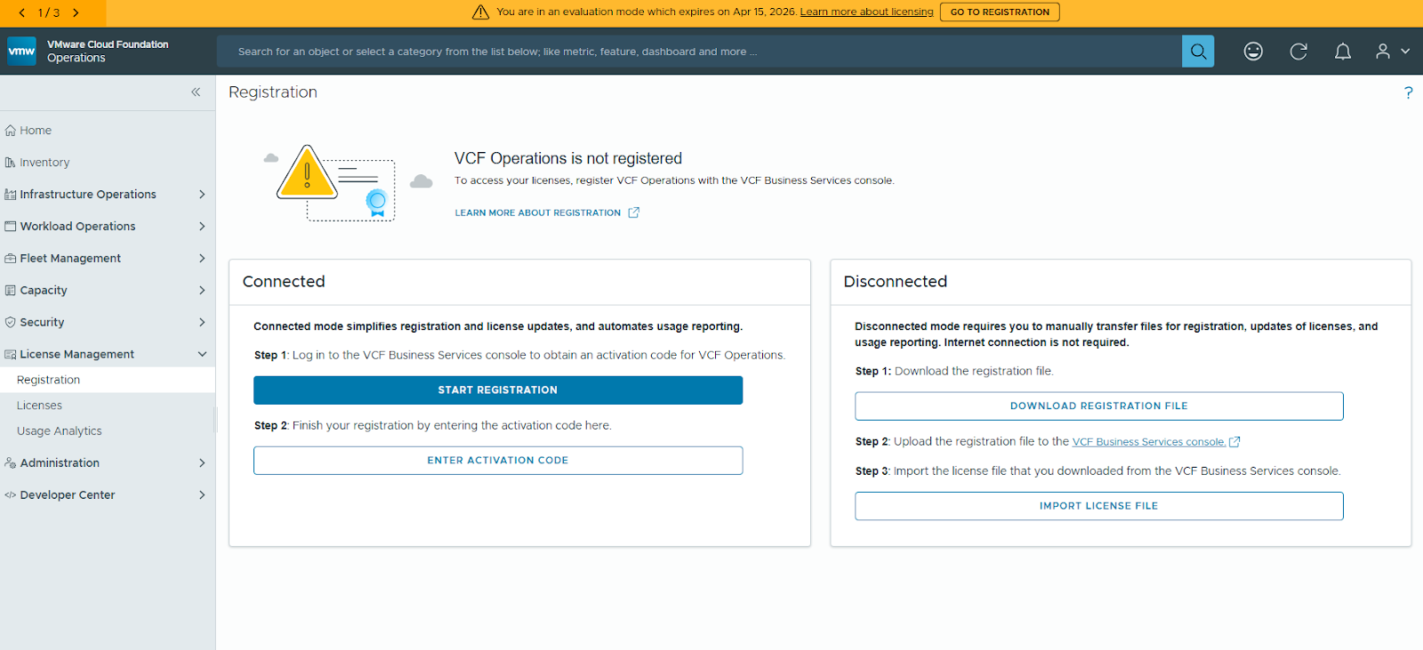1423x650 pixels.
Task: Click VCF Operations is not registered heading
Action: 568,158
